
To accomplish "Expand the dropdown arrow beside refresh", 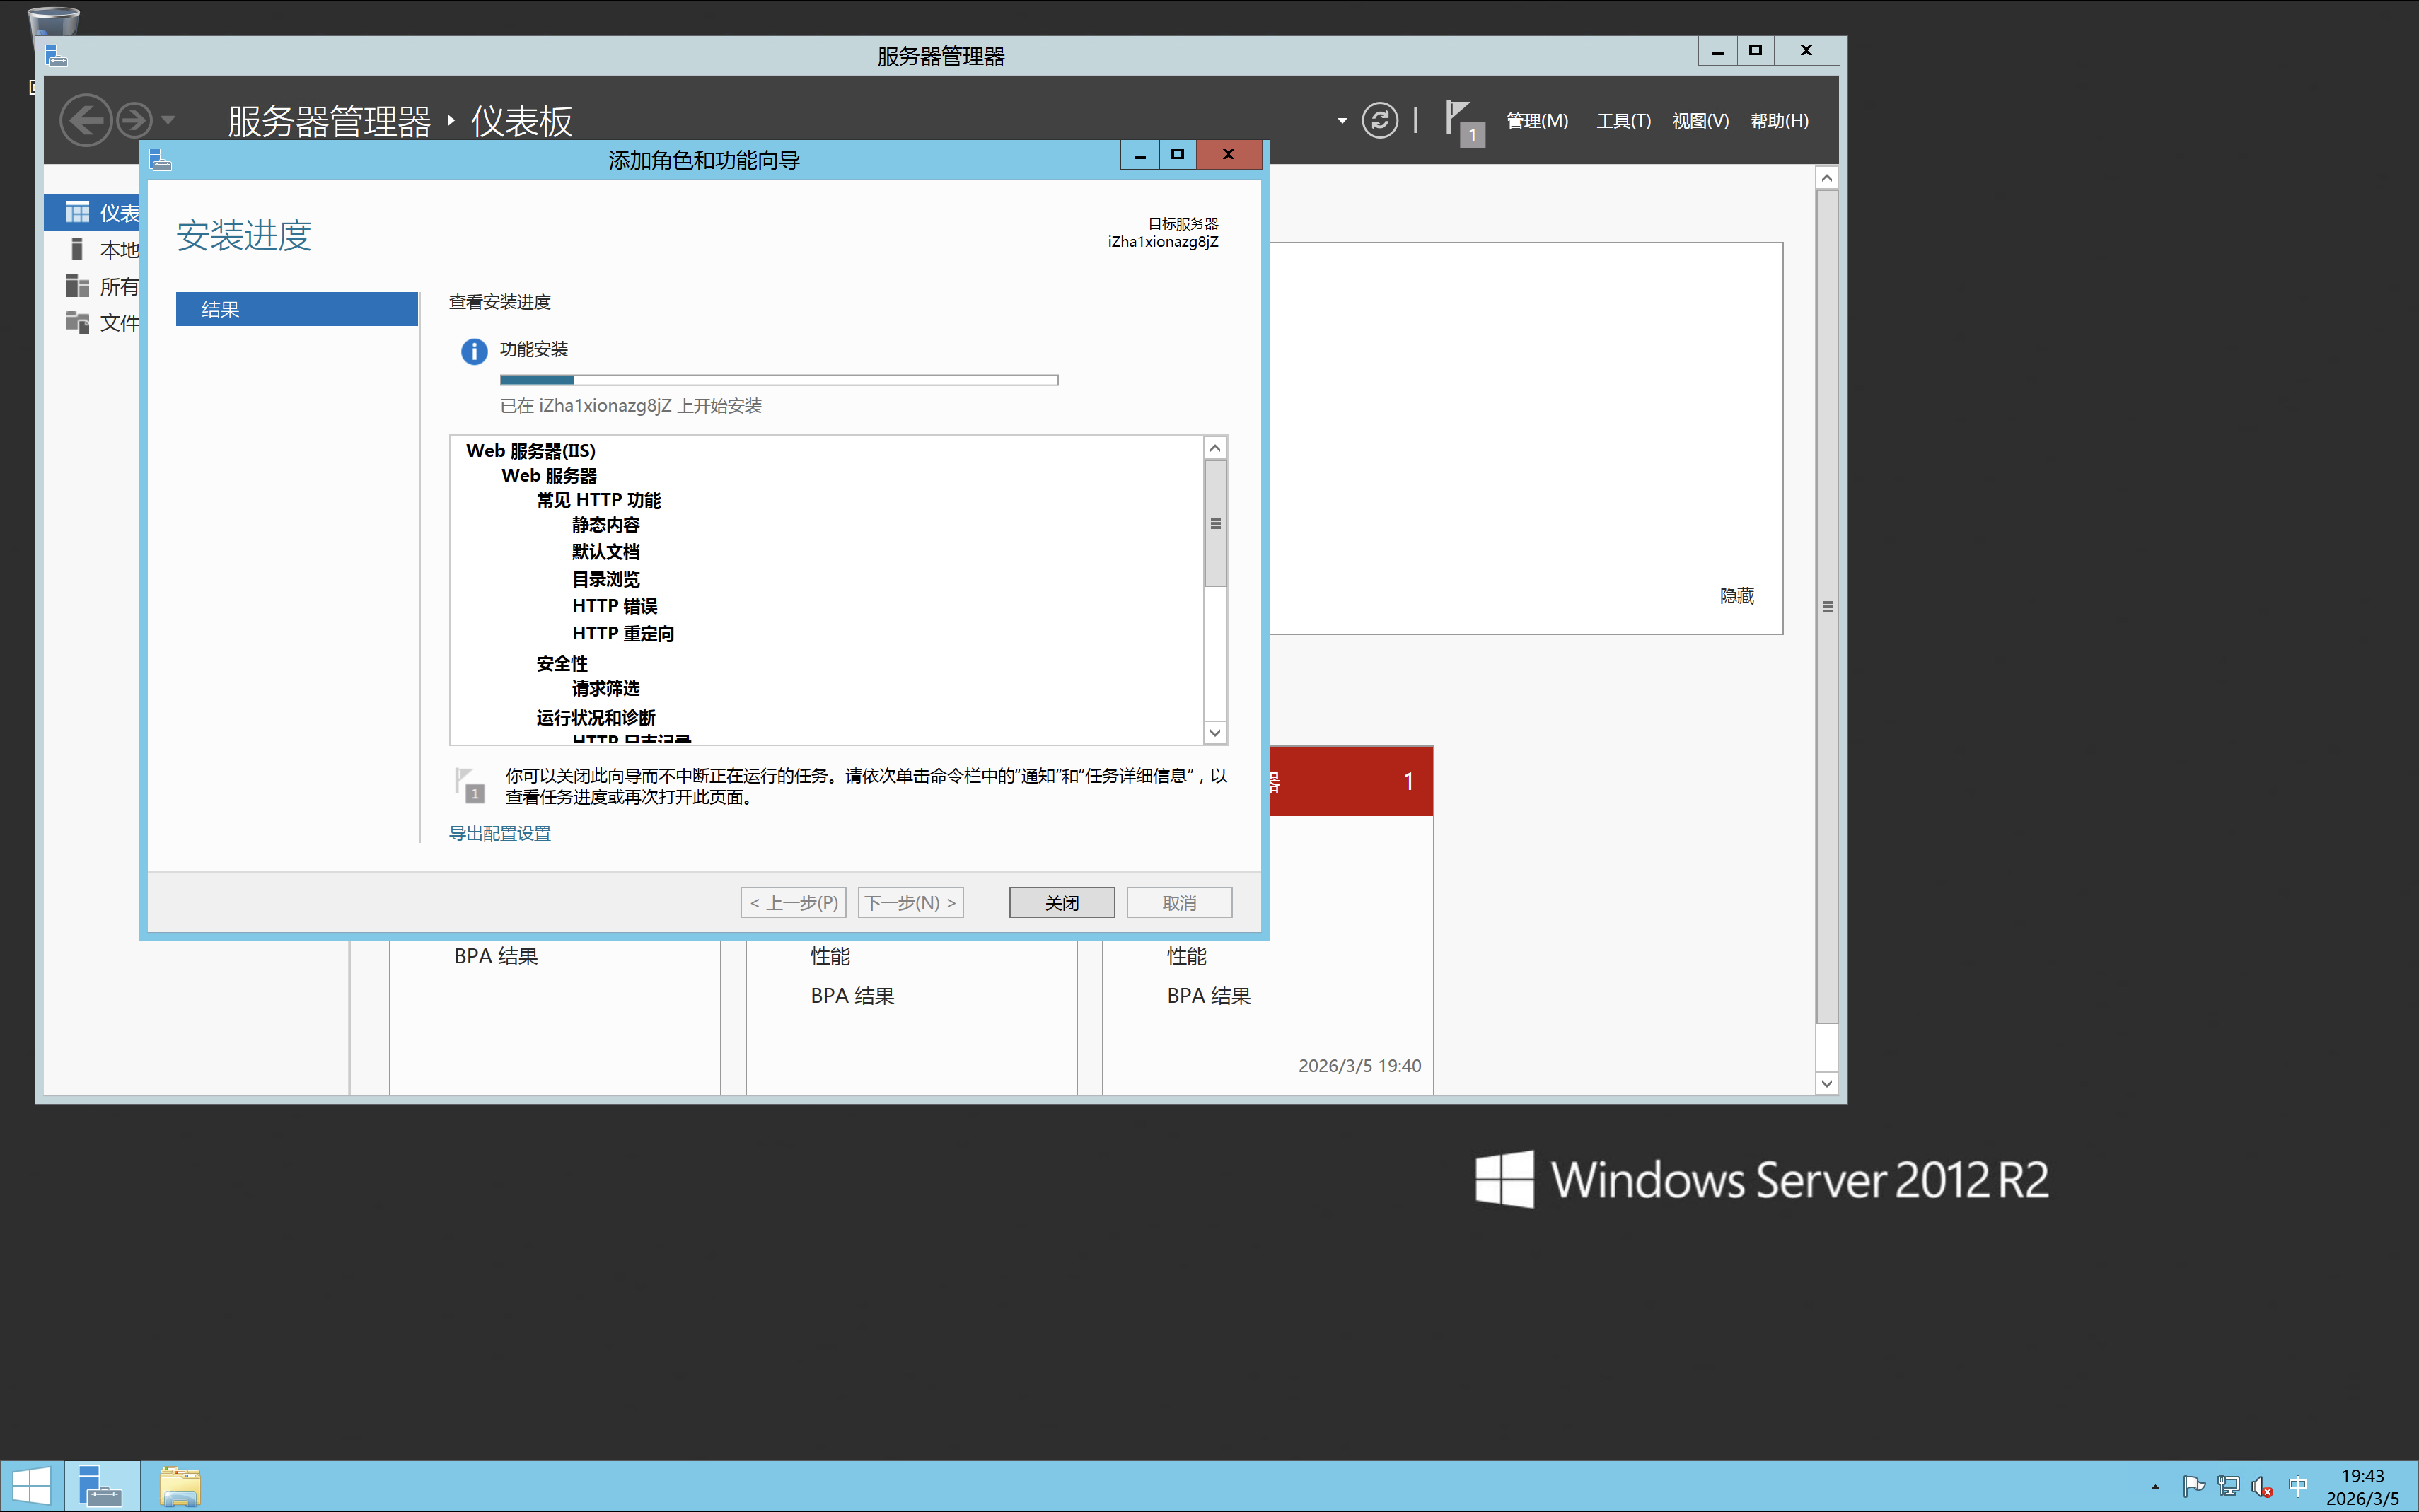I will 1342,121.
